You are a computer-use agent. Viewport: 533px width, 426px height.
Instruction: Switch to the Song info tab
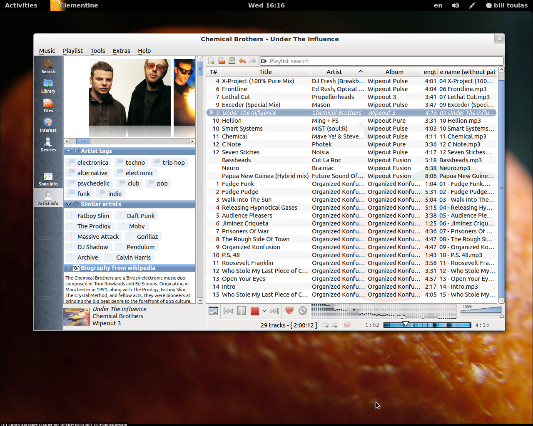(x=48, y=179)
